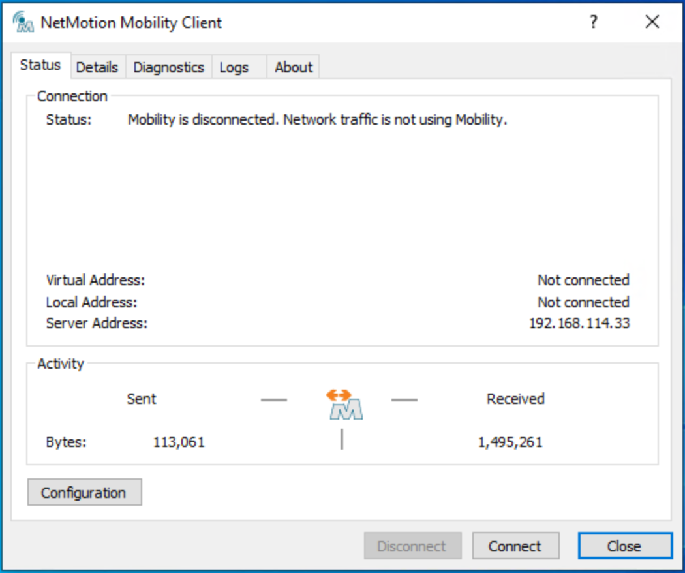Viewport: 685px width, 573px height.
Task: Click the Mobility M activity icon
Action: tap(345, 405)
